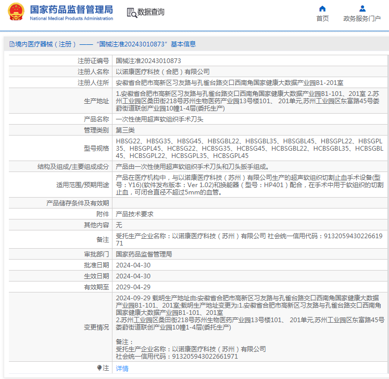Click 生效日期 value 2024-04-30
The image size is (389, 379).
click(x=133, y=276)
